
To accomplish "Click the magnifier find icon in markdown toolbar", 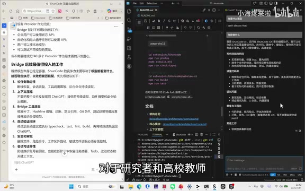I will 198,28.
